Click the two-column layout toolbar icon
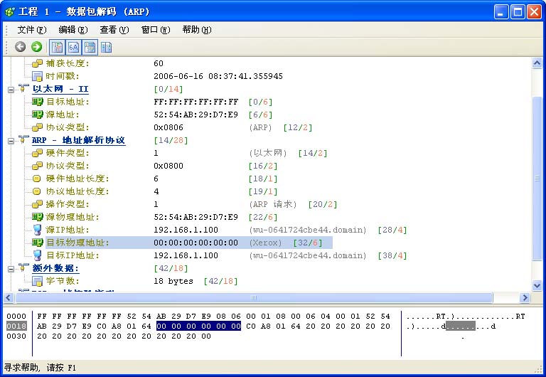Image resolution: width=546 pixels, height=377 pixels. 106,47
